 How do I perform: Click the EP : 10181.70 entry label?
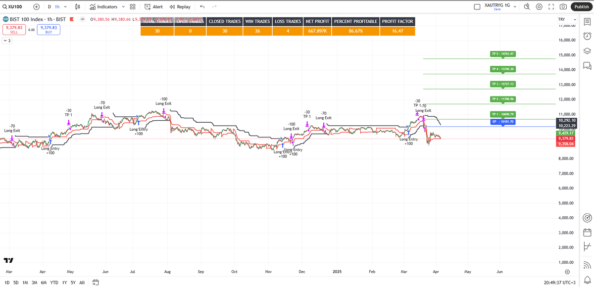[x=502, y=121]
